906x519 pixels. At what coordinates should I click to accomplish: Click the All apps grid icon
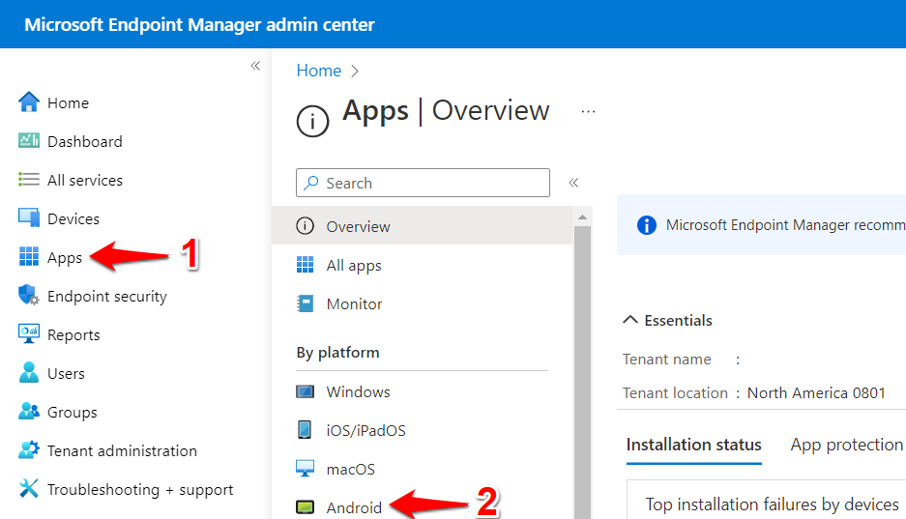click(x=306, y=265)
